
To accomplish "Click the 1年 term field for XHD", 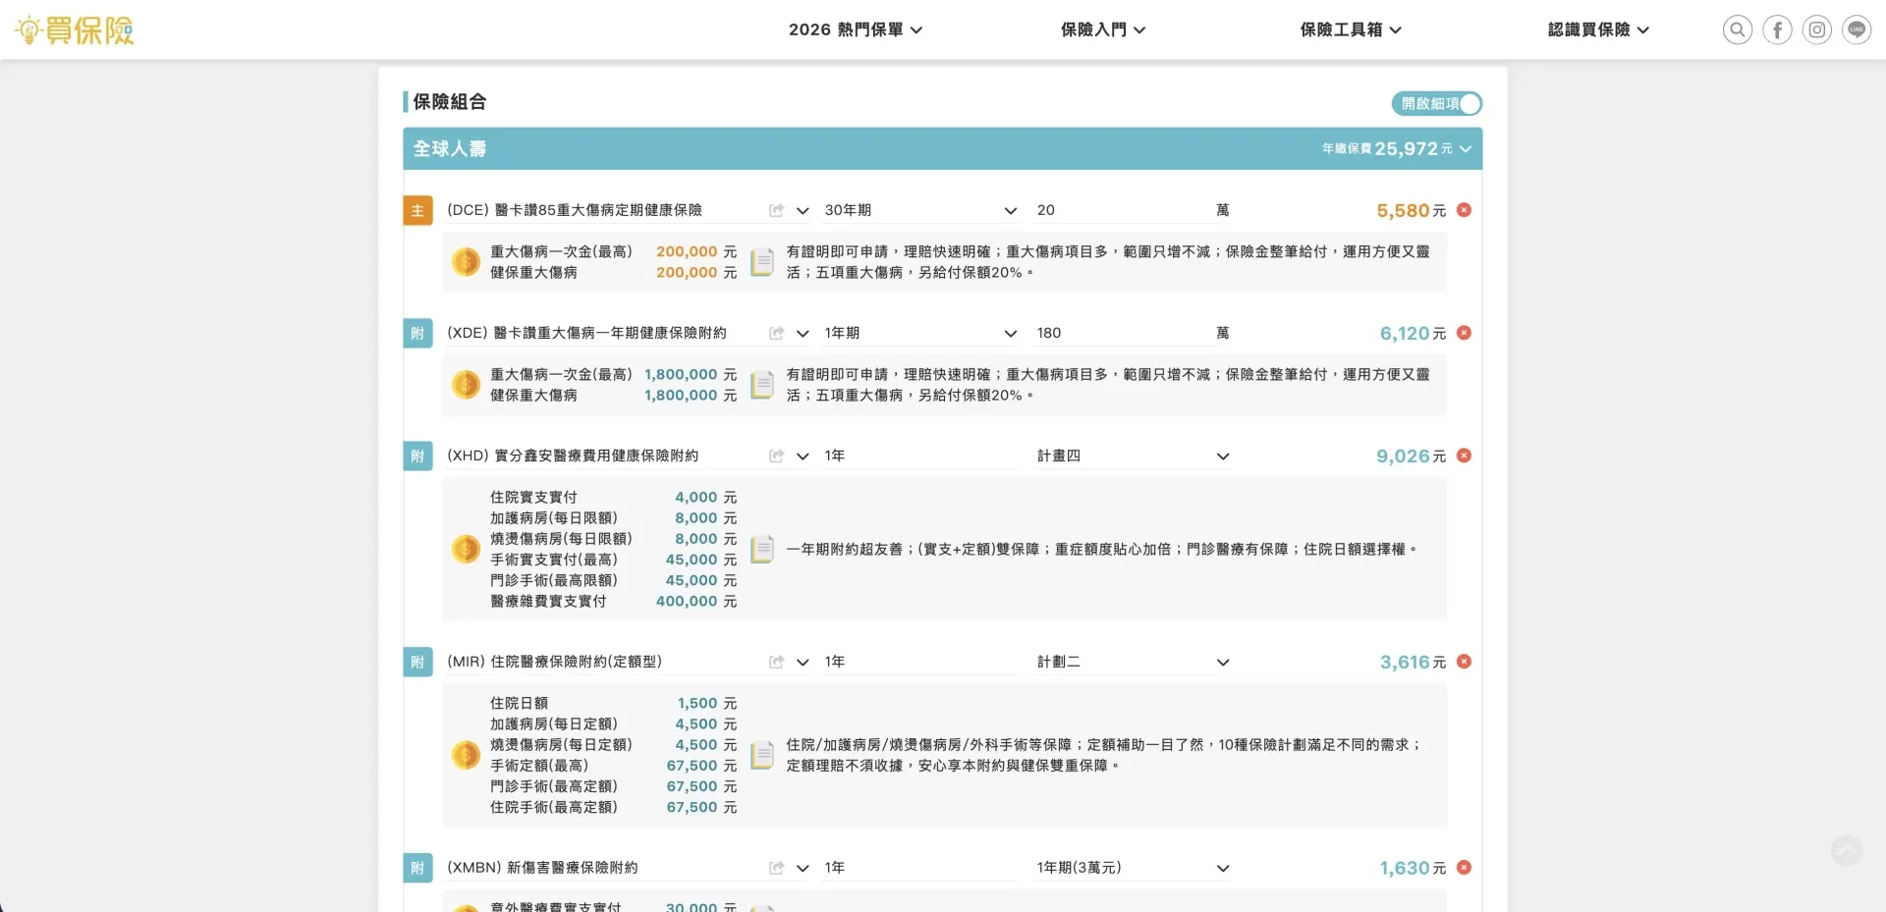I will pyautogui.click(x=920, y=456).
